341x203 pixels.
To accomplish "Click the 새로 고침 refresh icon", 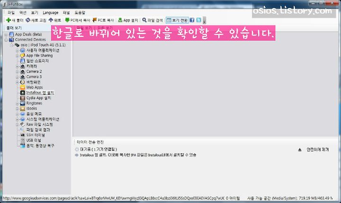I will (28, 20).
